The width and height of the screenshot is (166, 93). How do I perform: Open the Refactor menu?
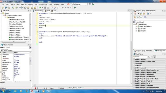coord(24,4)
